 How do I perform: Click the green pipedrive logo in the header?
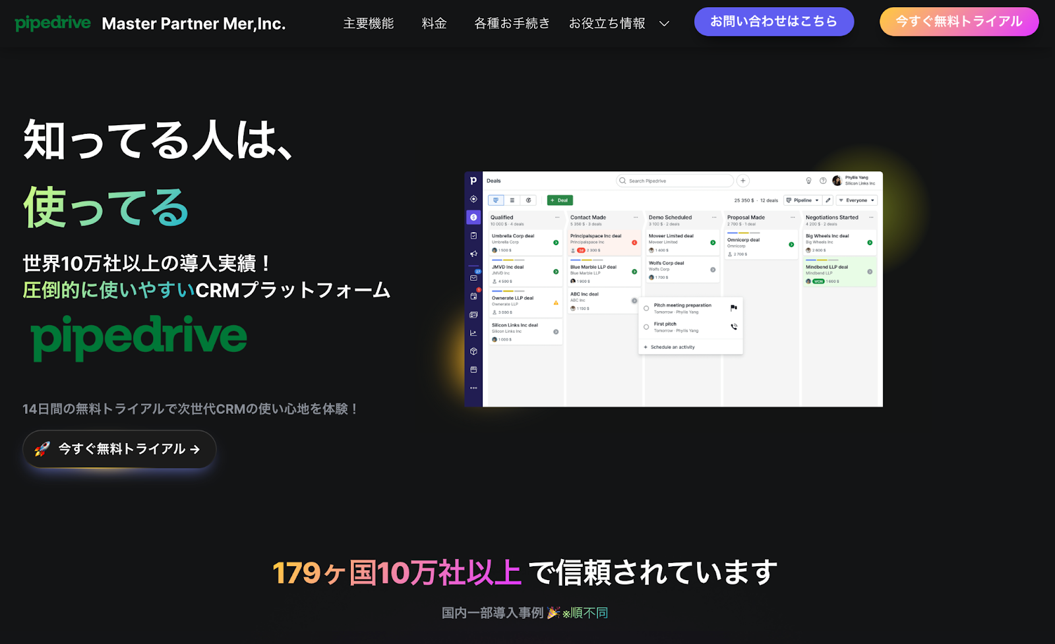[x=53, y=24]
